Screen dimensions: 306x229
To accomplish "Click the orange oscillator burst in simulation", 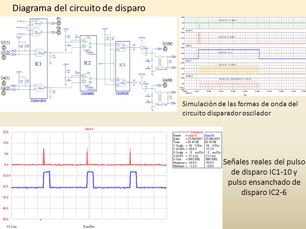I will pos(229,70).
